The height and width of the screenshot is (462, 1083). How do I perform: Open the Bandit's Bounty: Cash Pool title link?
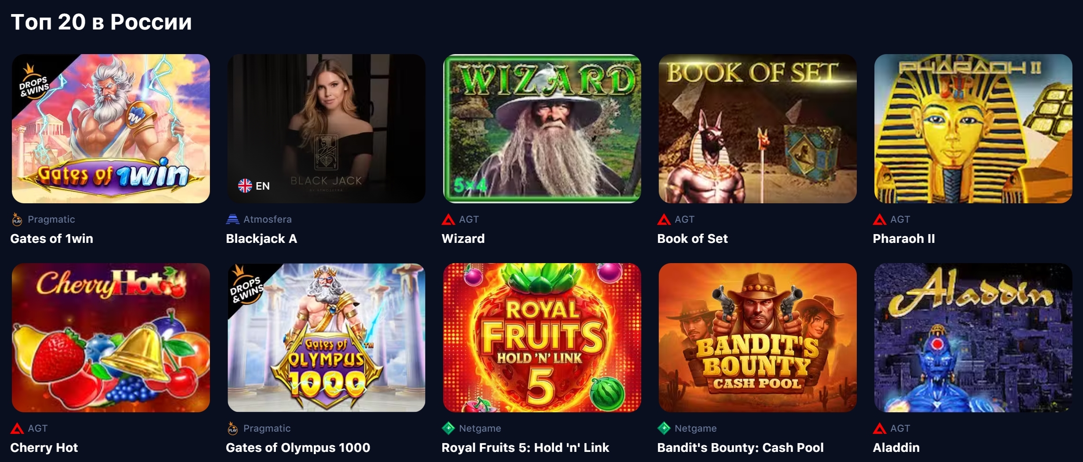click(740, 447)
